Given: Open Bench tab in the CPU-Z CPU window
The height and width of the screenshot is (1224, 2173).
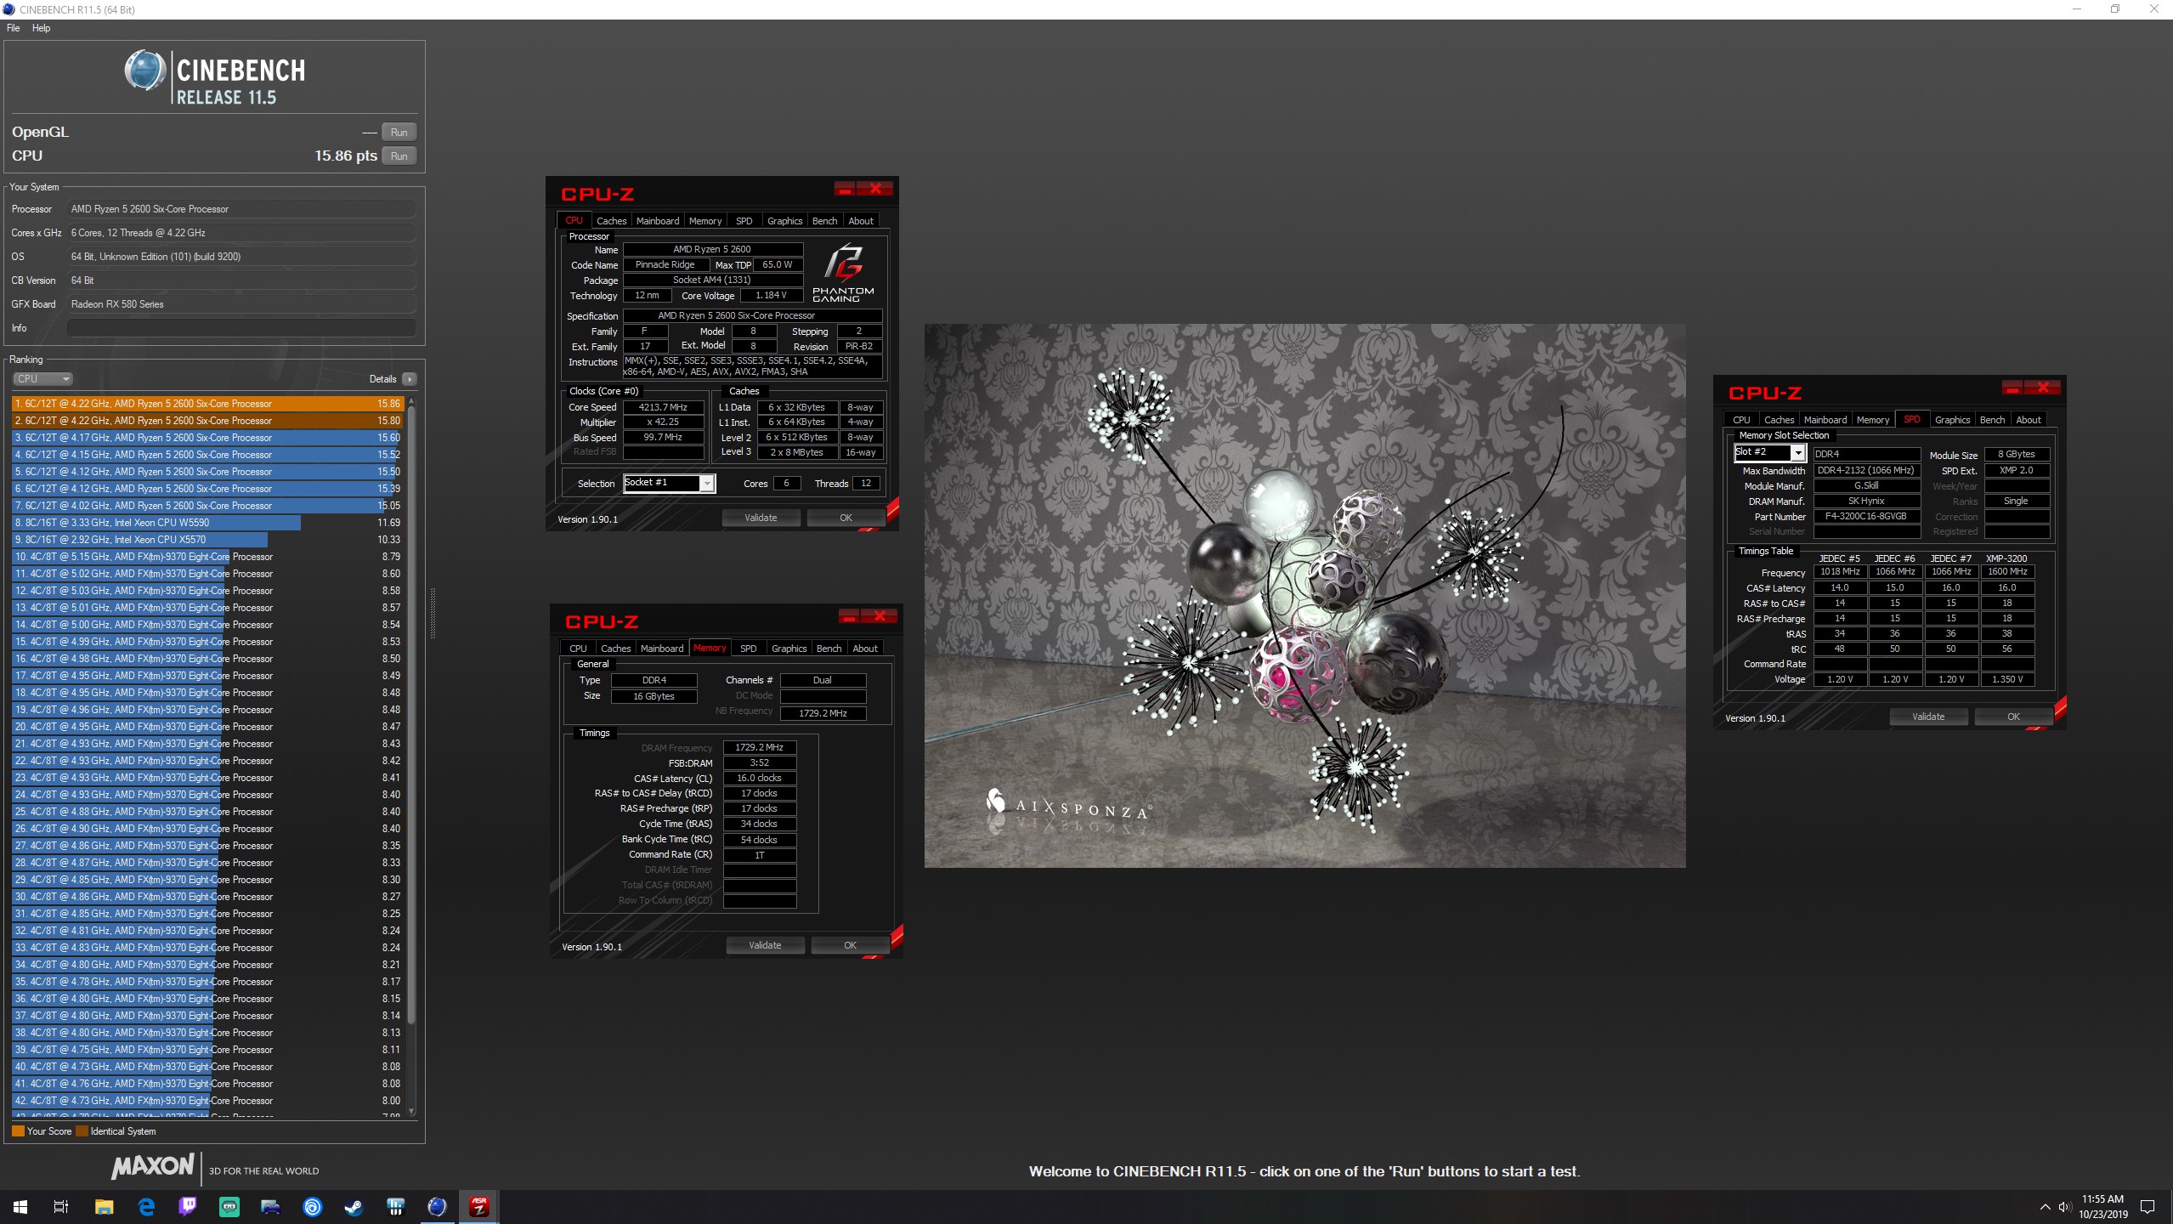Looking at the screenshot, I should (824, 221).
